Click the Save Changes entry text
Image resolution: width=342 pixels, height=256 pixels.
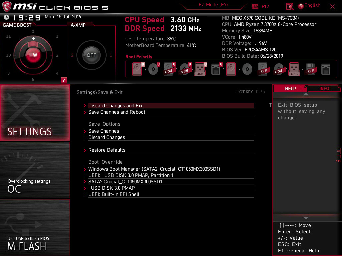pos(104,131)
